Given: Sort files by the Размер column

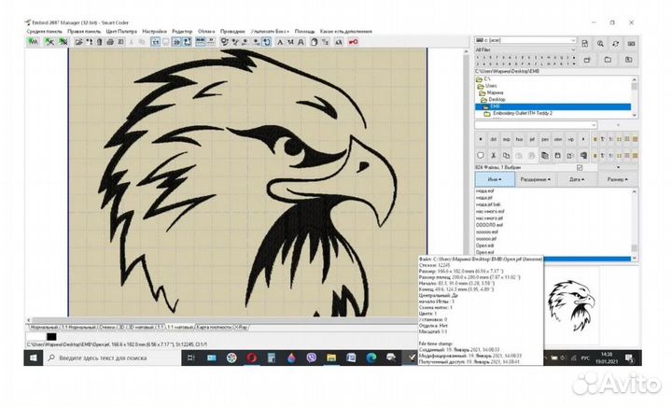Looking at the screenshot, I should 617,178.
